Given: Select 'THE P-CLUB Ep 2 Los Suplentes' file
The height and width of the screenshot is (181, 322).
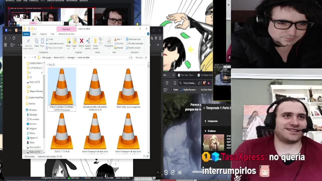Looking at the screenshot, I should click(x=128, y=88).
